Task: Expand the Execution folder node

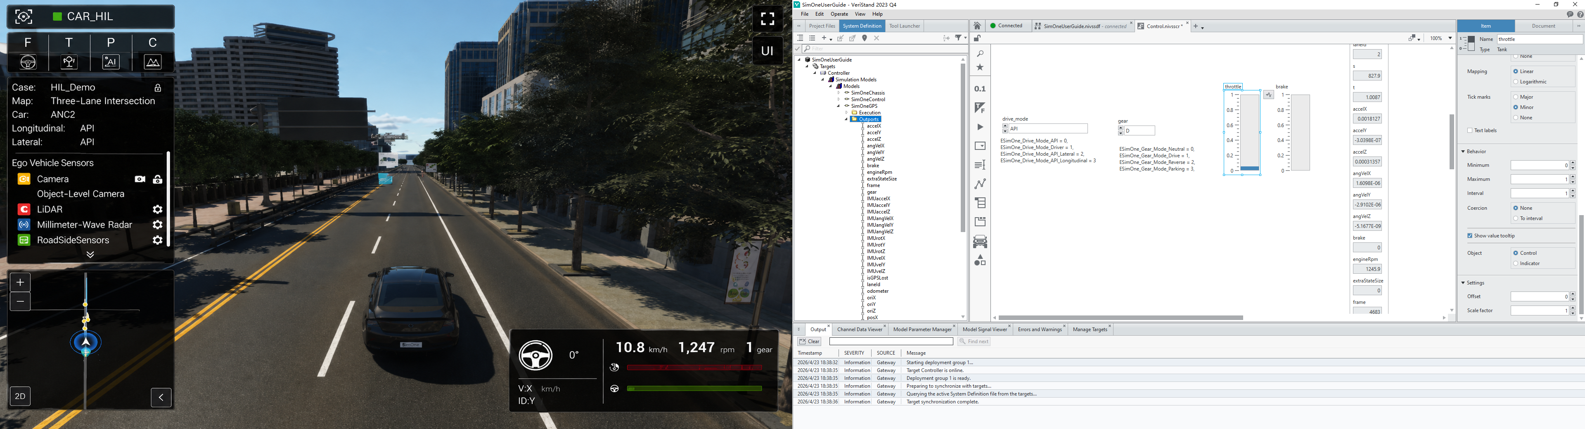Action: (x=846, y=113)
